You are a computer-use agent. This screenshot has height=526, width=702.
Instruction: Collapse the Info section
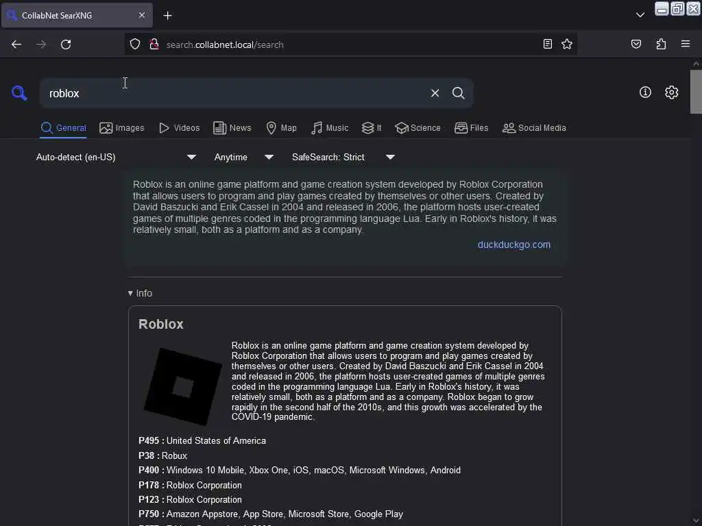click(140, 293)
